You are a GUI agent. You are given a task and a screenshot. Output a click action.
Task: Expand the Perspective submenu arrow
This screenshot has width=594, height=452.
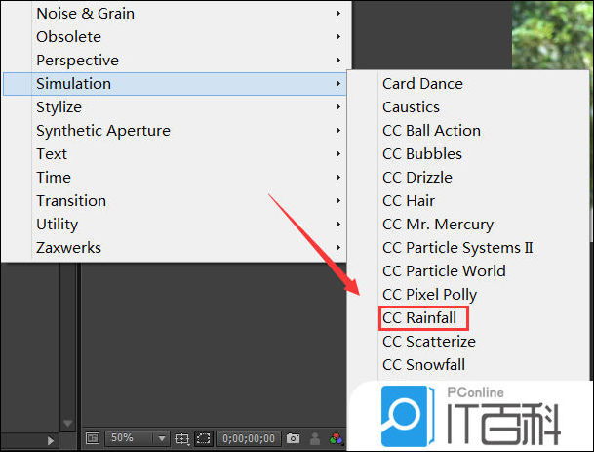click(337, 61)
